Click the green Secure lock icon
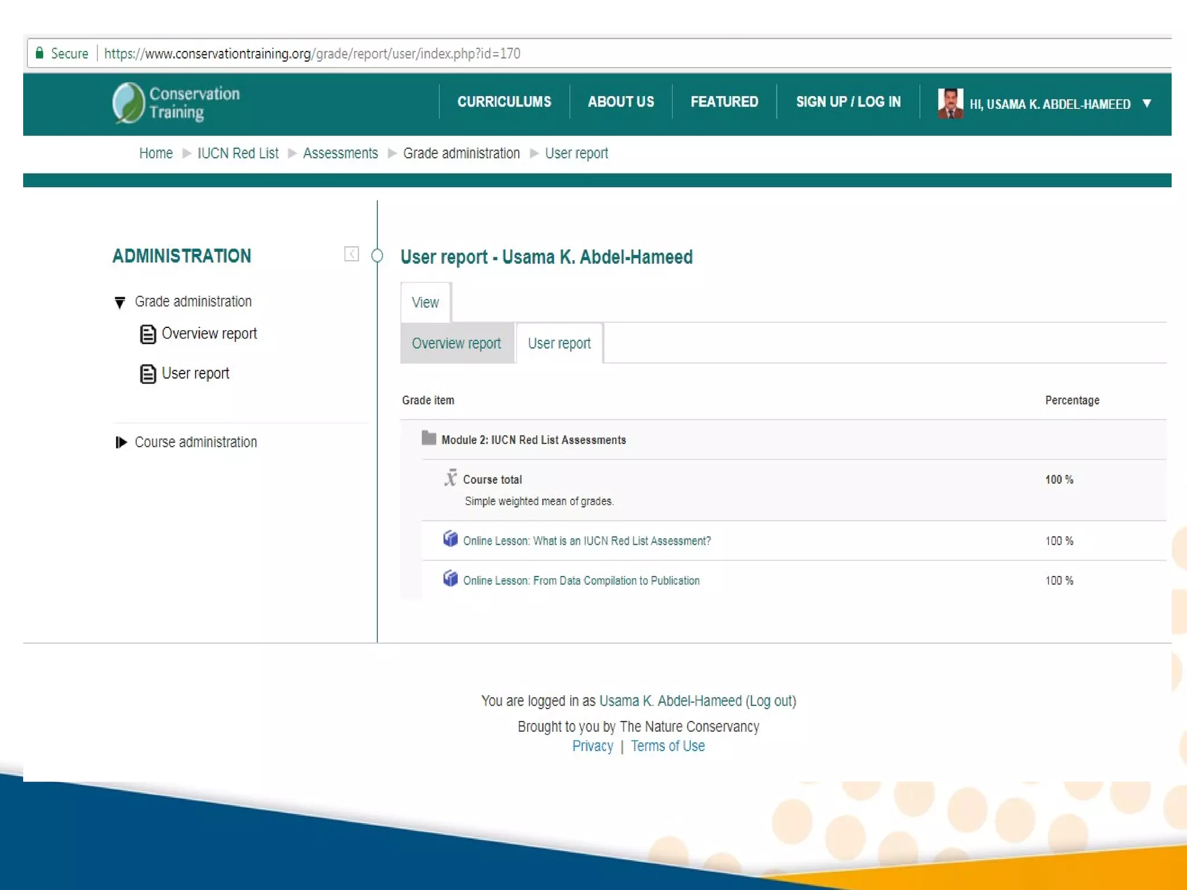 click(x=39, y=53)
